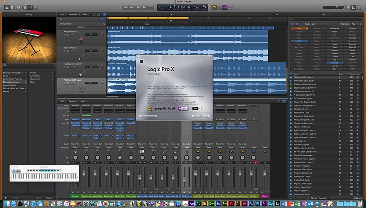
Task: Toggle the Grooving descriptor filter
Action: (x=335, y=63)
